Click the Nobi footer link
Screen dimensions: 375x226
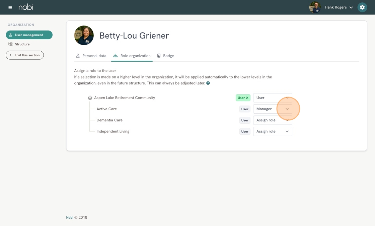(70, 218)
